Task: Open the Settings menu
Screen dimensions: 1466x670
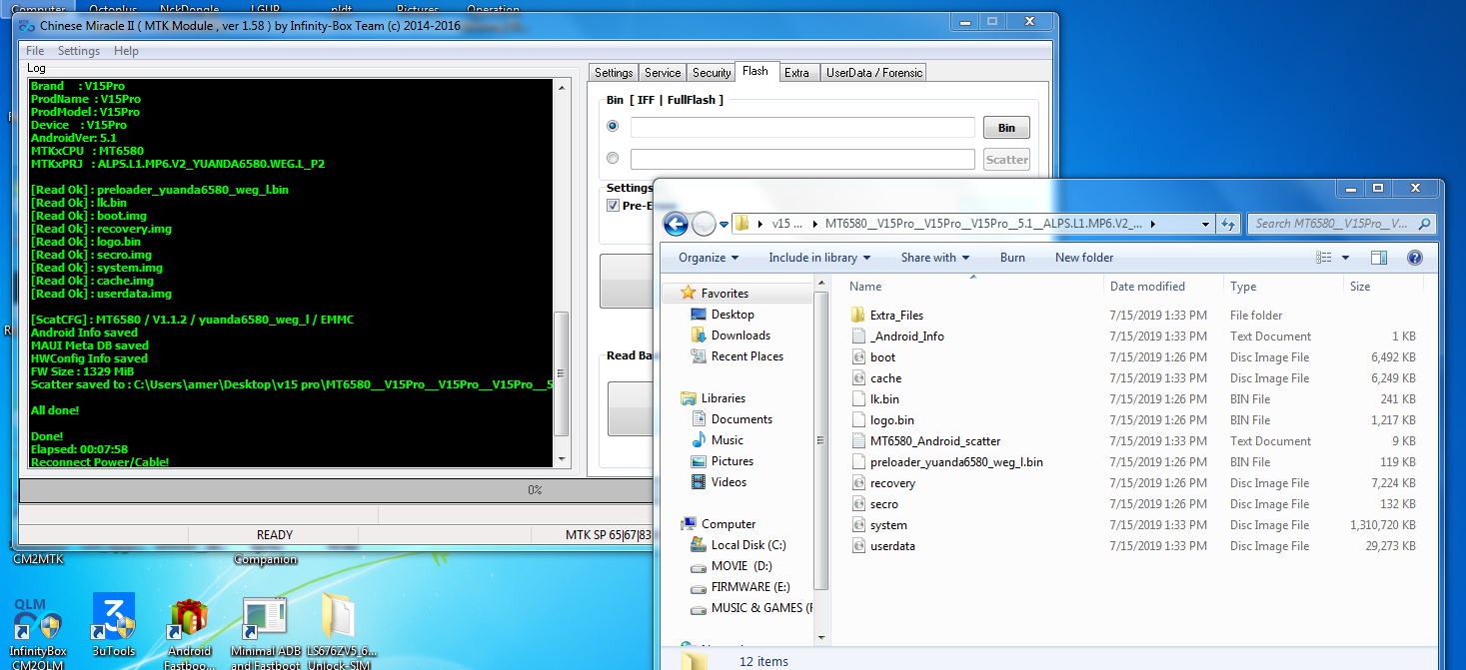Action: click(79, 51)
